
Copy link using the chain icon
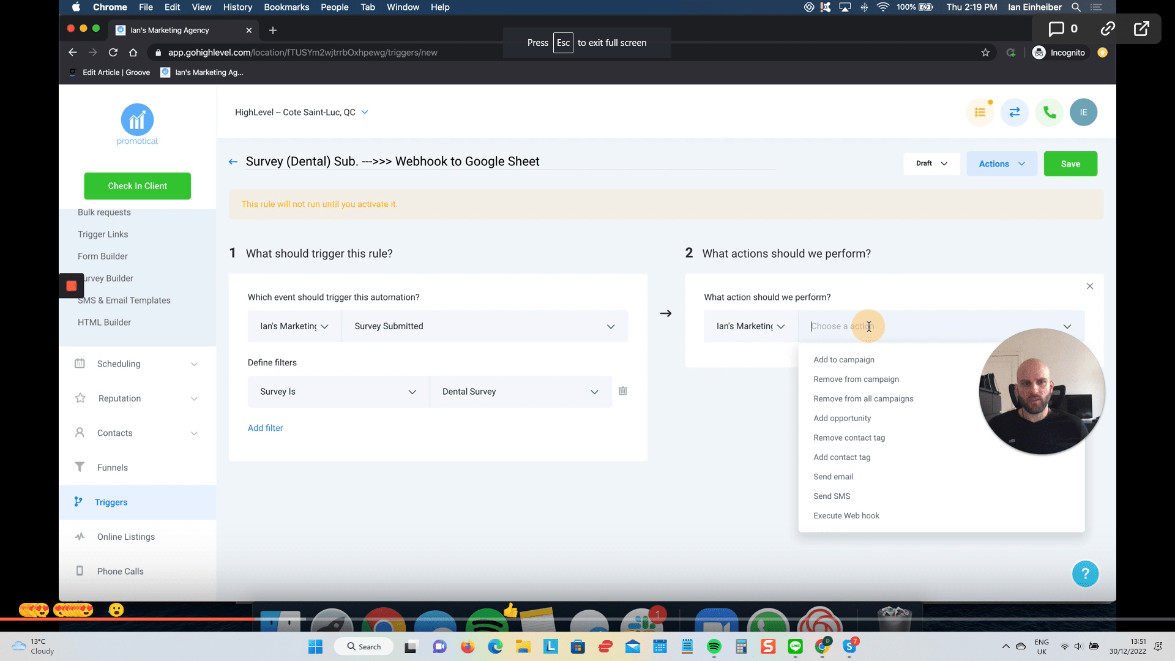pos(1108,29)
